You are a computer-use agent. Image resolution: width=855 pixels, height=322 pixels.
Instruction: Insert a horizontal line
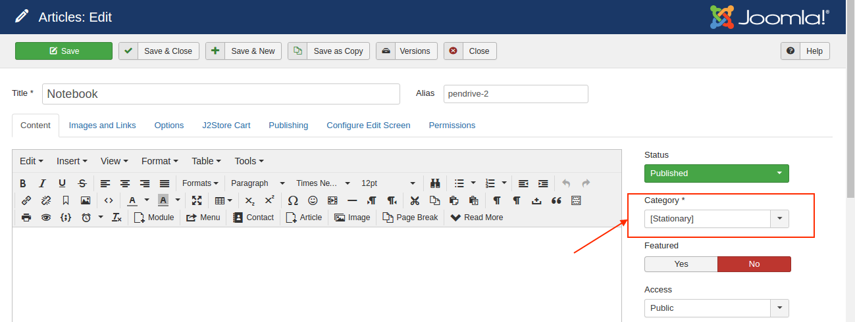352,200
